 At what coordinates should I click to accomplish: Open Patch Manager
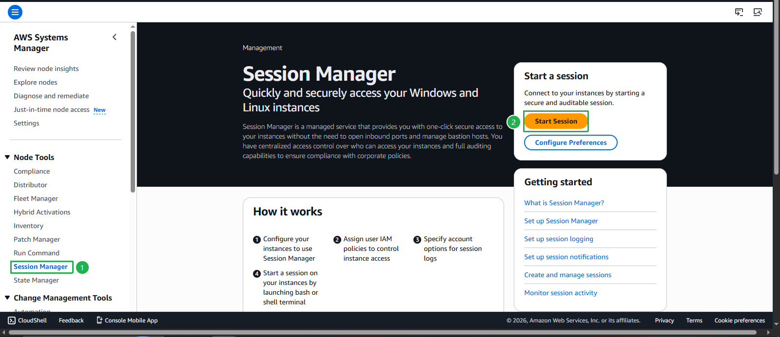pyautogui.click(x=37, y=239)
